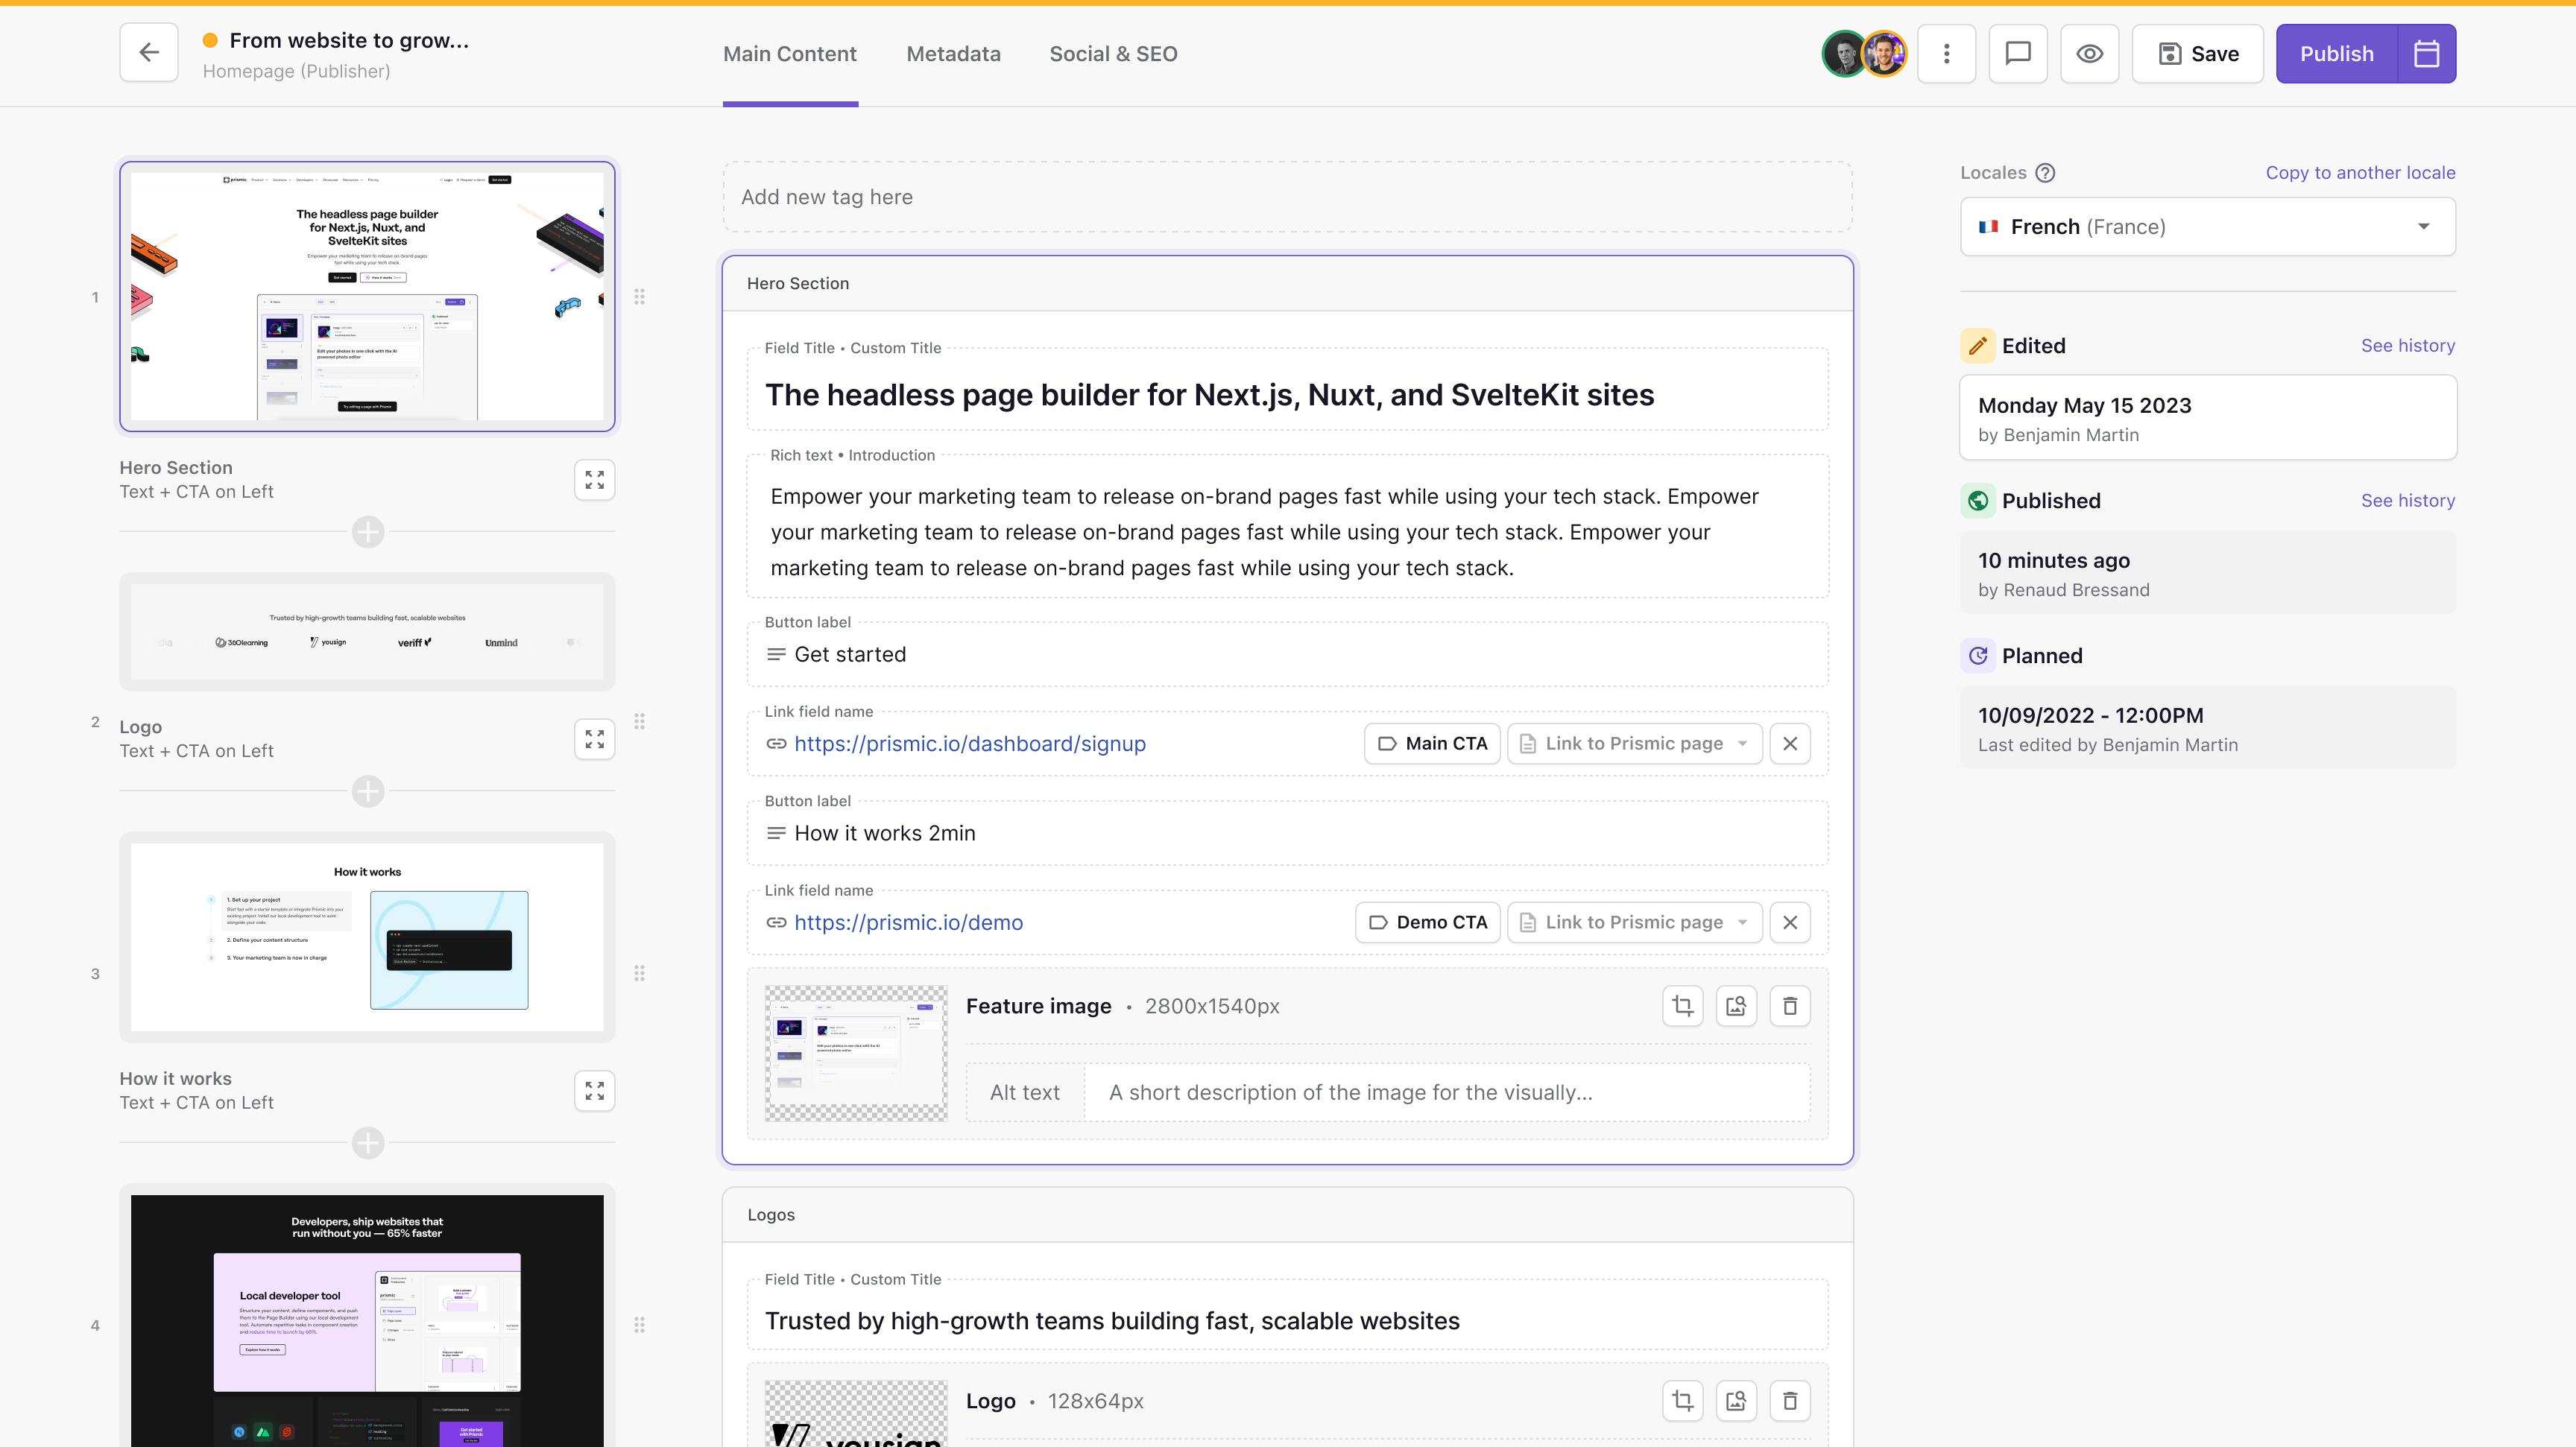Select the How it works slice thumbnail
The height and width of the screenshot is (1447, 2576).
coord(367,937)
